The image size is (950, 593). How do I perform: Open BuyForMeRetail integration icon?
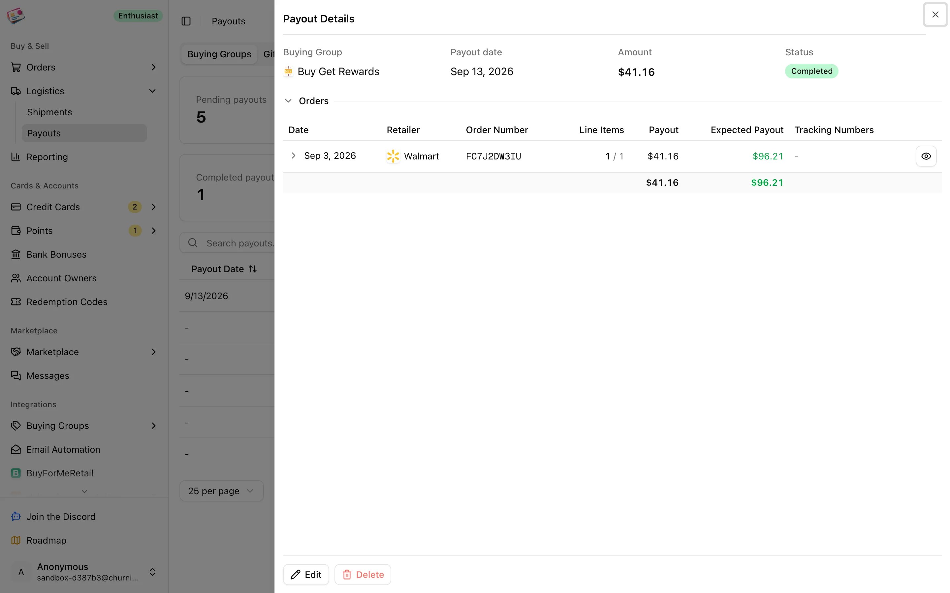click(x=16, y=473)
